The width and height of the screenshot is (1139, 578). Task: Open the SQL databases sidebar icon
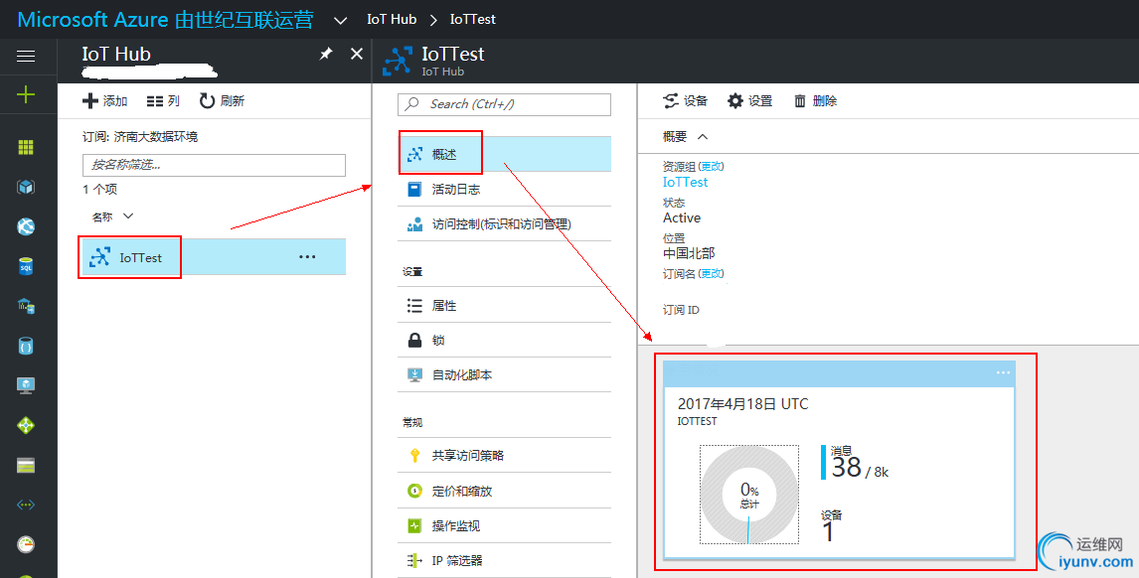26,266
